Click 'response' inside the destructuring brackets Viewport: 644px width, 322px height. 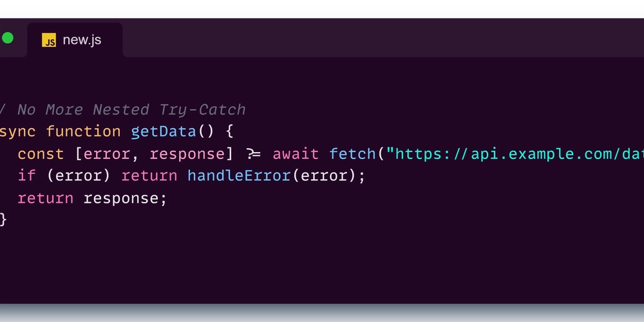click(187, 154)
